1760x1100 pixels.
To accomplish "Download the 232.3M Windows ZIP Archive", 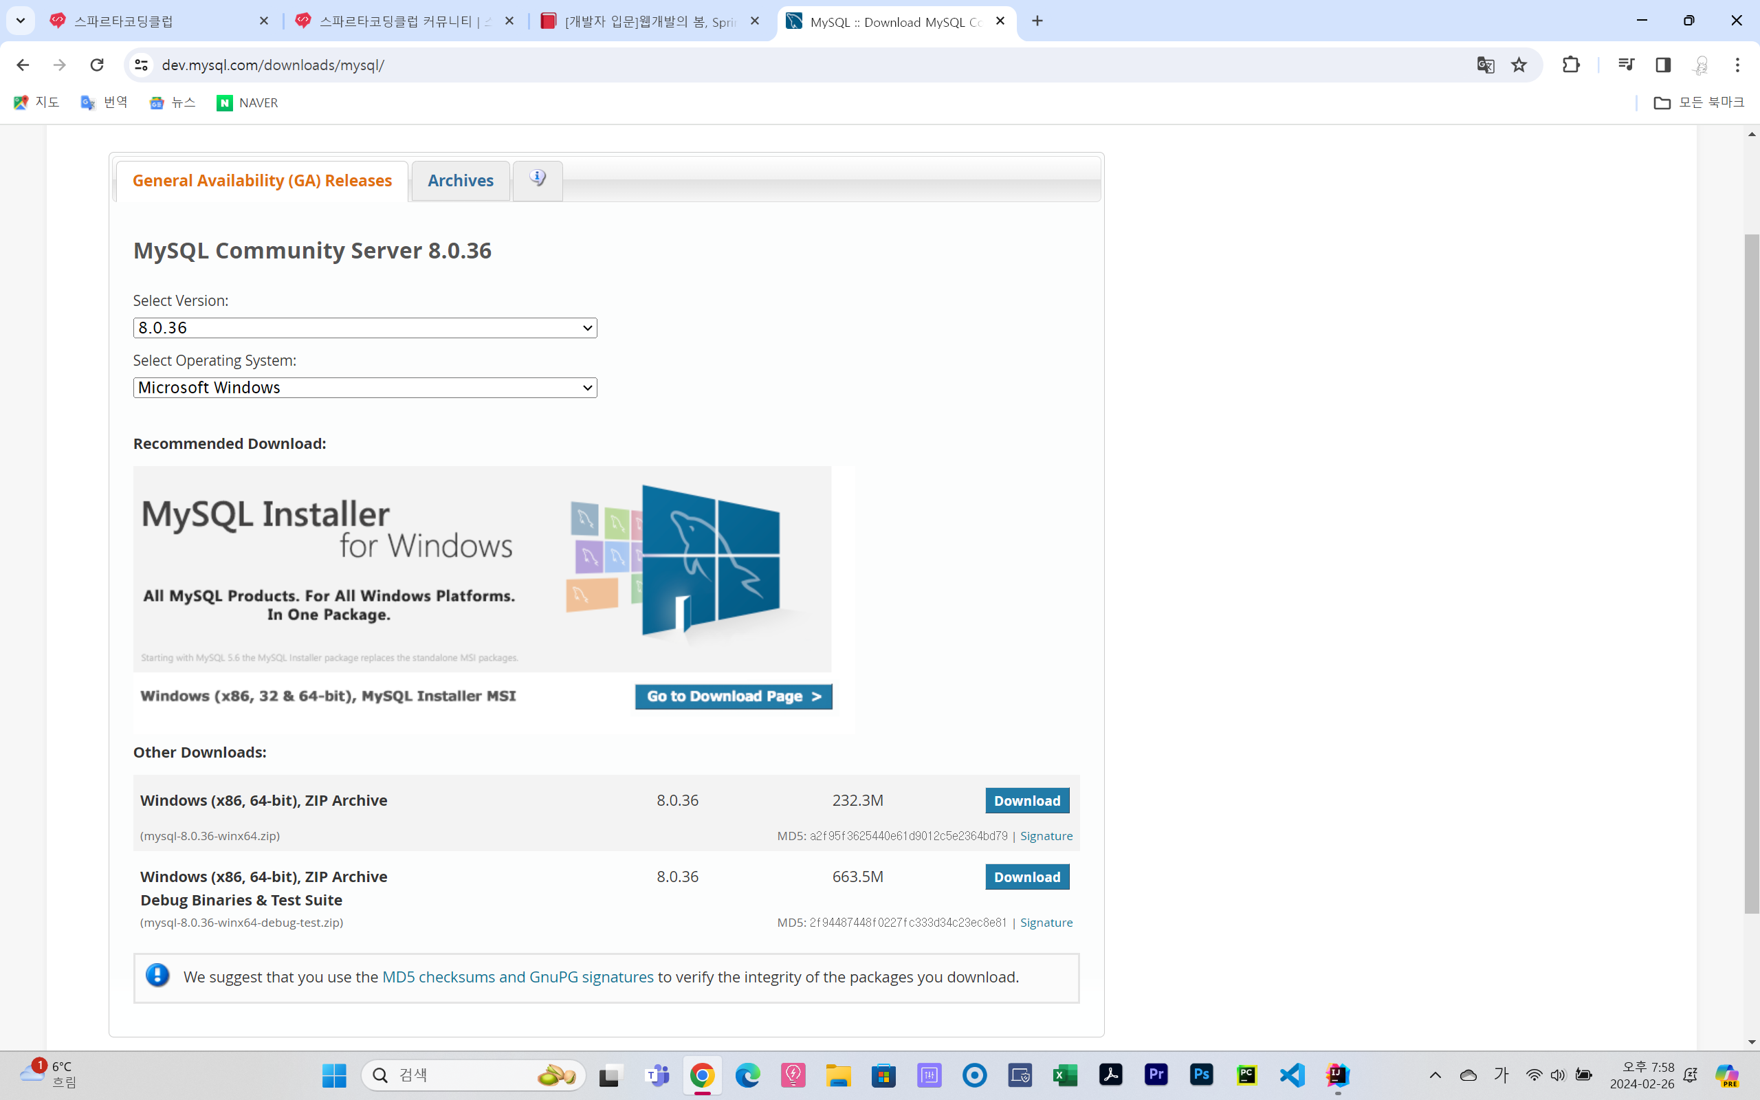I will click(1027, 800).
